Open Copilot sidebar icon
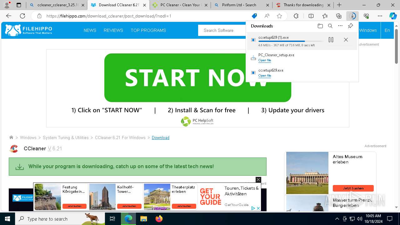 (393, 16)
